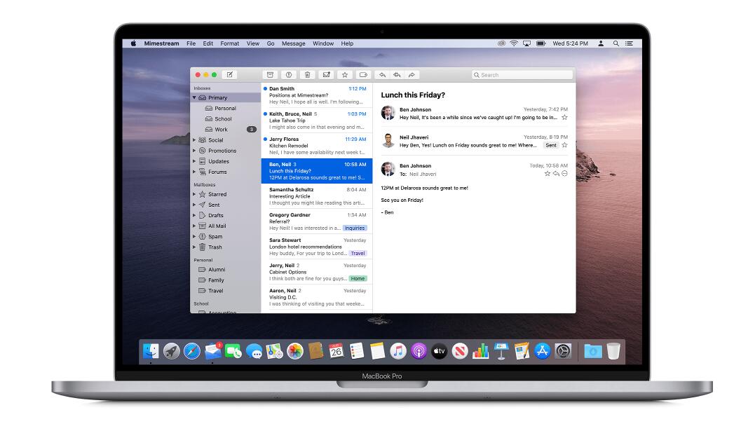Expand the All Mail mailbox
The image size is (734, 438).
point(194,226)
